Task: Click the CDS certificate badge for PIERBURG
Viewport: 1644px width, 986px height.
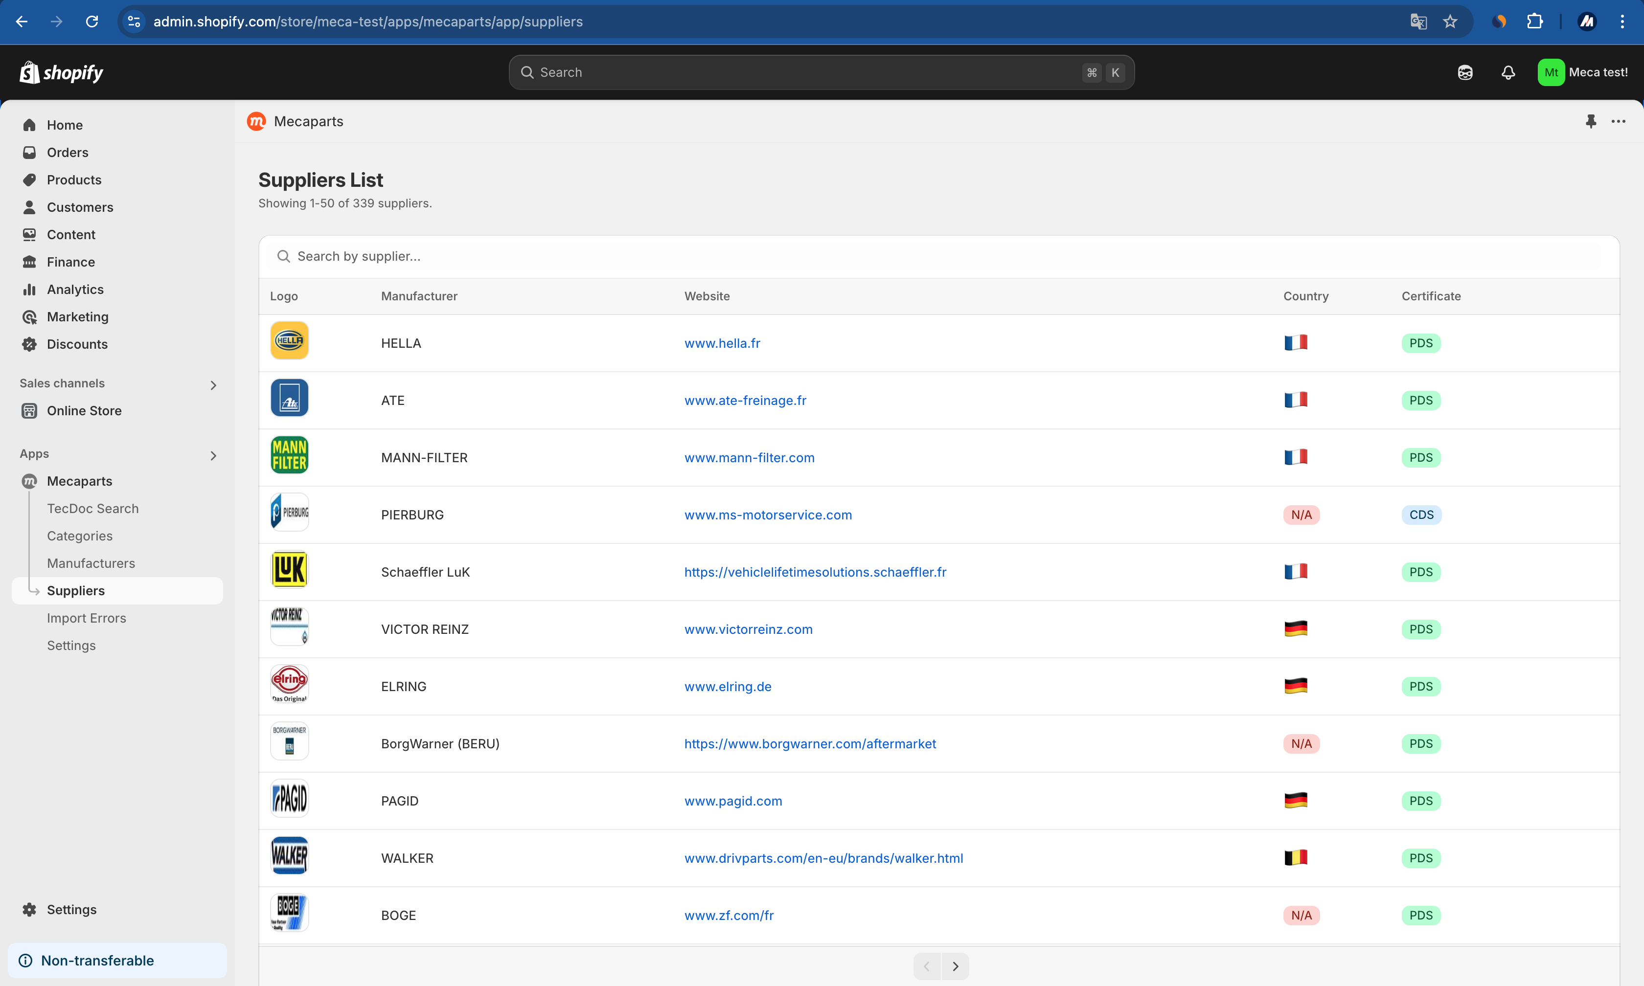Action: (1421, 515)
